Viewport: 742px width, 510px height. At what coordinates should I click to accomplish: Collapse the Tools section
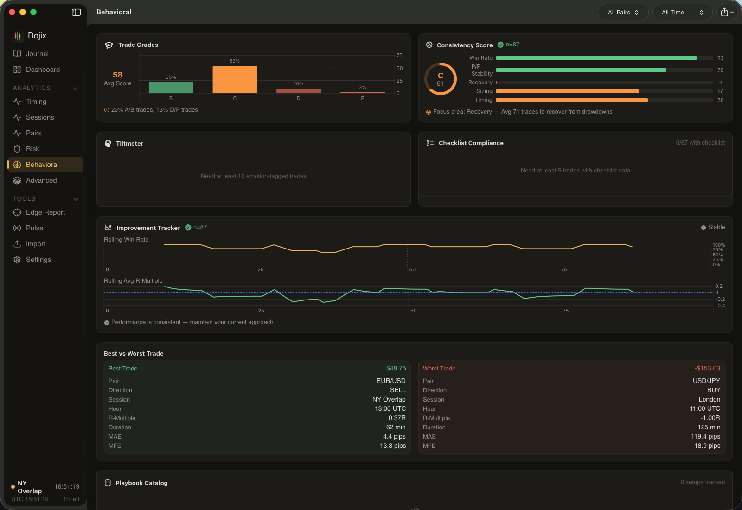coord(76,199)
